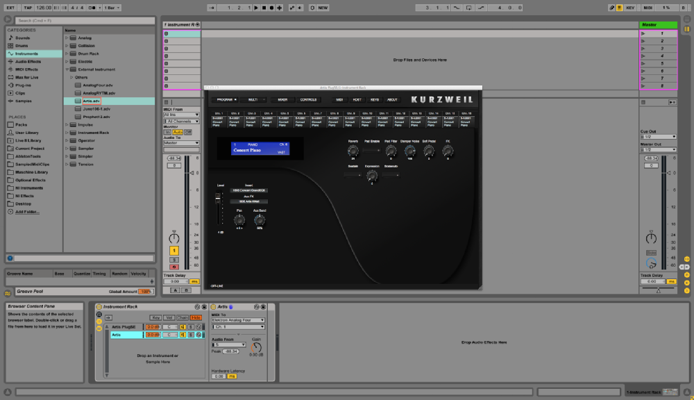
Task: Click the Stop button in transport
Action: tap(263, 8)
